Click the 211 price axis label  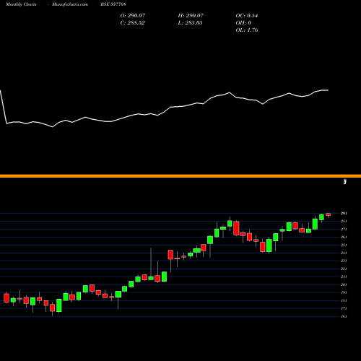(344, 277)
